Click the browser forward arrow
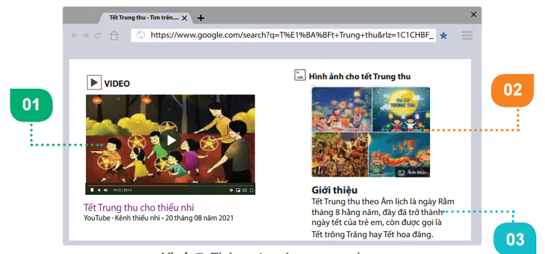The width and height of the screenshot is (545, 254). 85,36
